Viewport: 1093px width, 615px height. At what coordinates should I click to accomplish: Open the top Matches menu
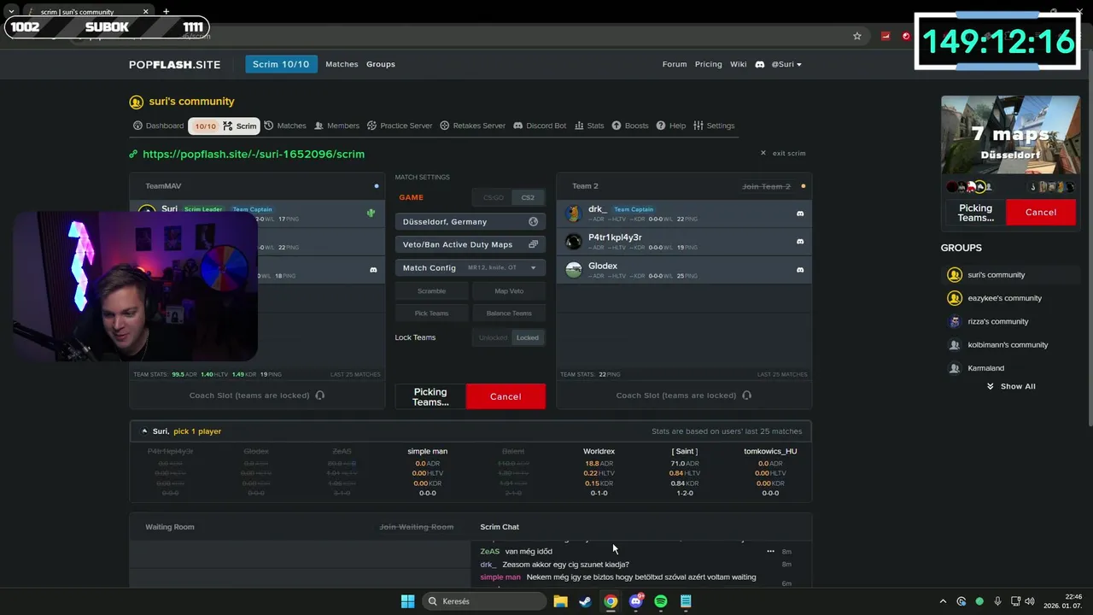tap(342, 64)
